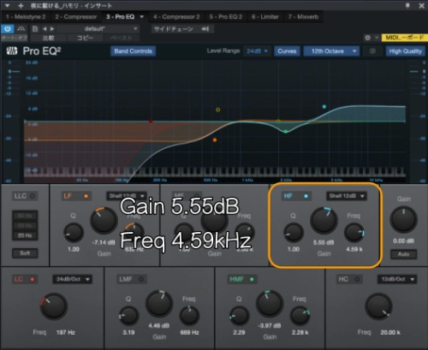Select the orange LF node on EQ graph
The image size is (428, 350).
tap(215, 140)
